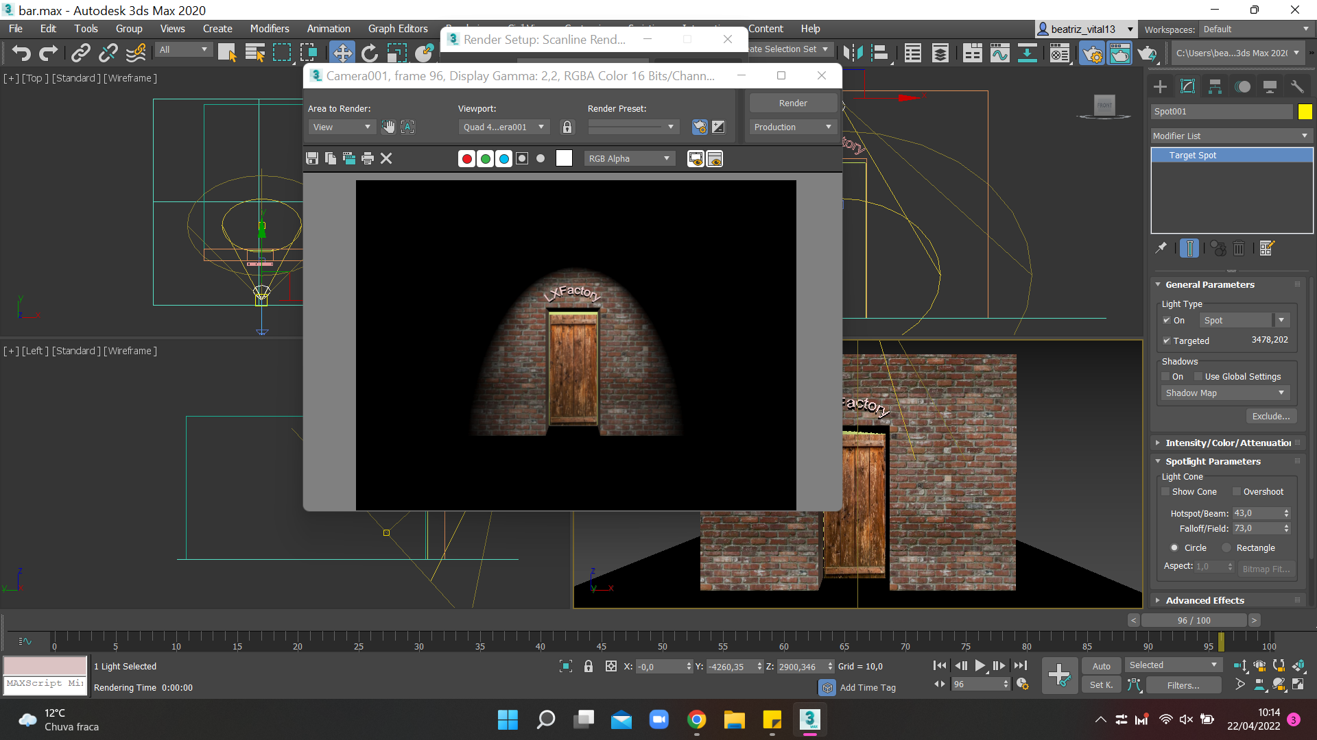Click the Mirror tool icon
Screen dimensions: 1317x740
pyautogui.click(x=853, y=53)
